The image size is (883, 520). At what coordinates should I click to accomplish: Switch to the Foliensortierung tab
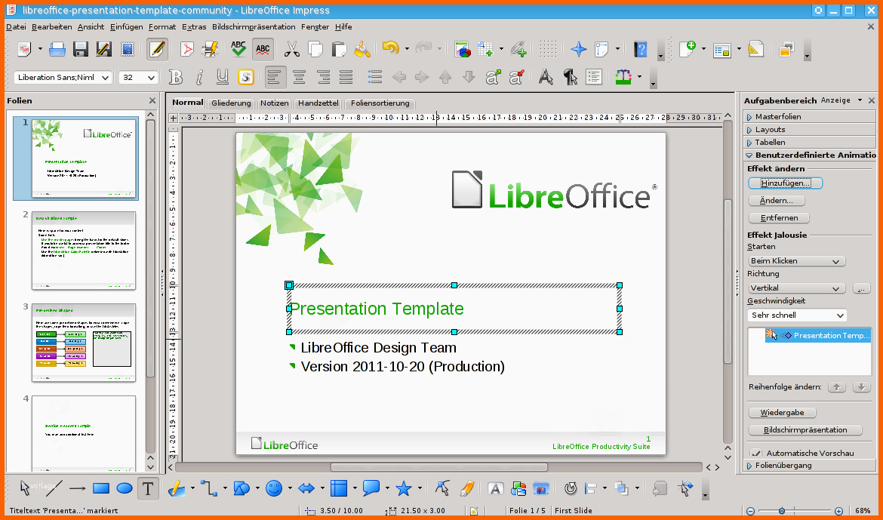[x=380, y=103]
